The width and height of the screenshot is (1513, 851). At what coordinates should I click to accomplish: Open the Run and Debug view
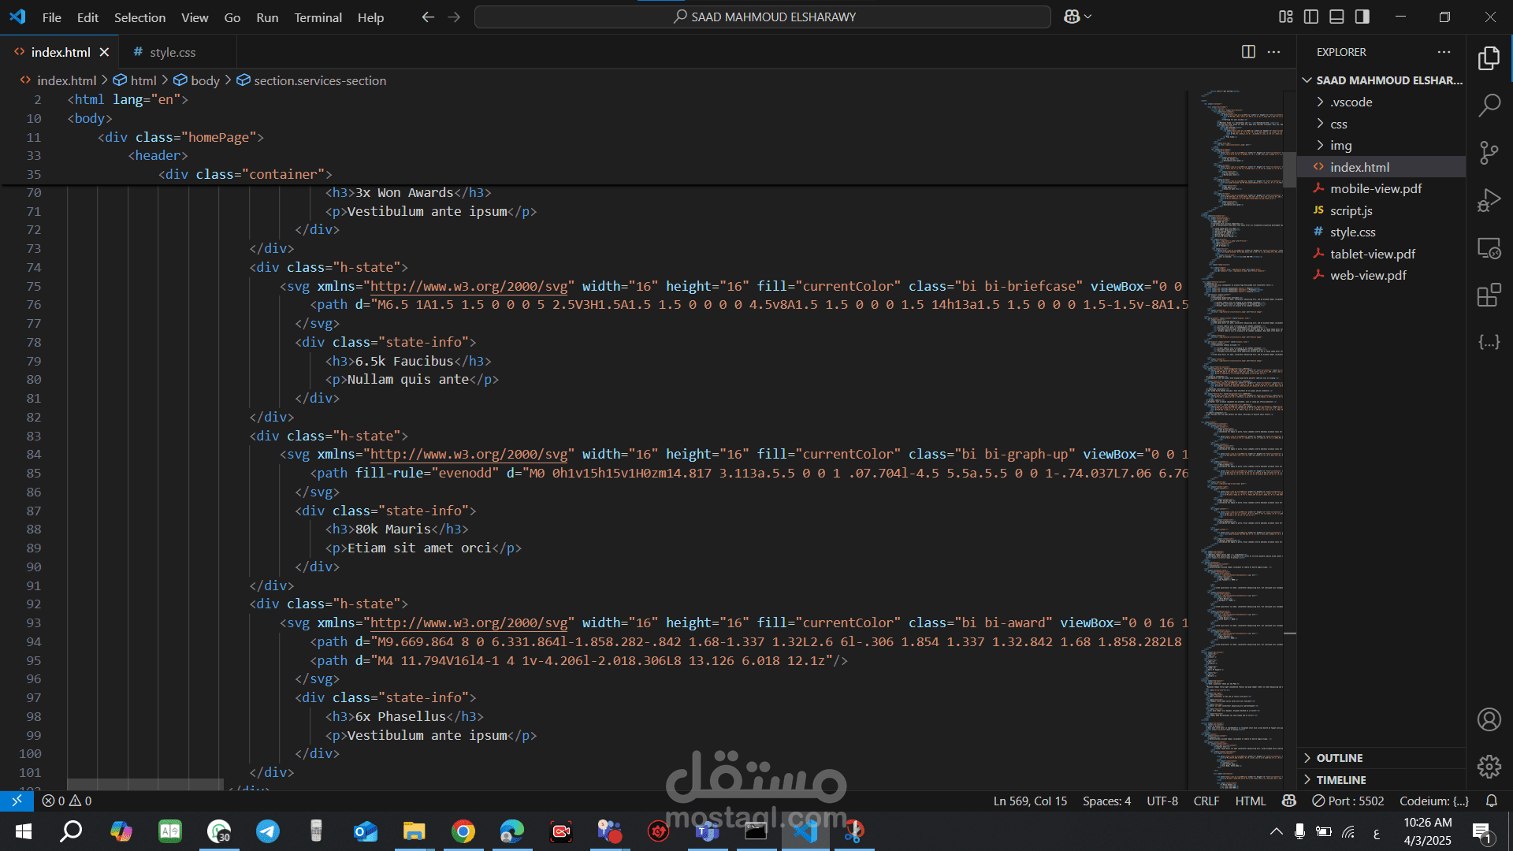(x=1489, y=201)
